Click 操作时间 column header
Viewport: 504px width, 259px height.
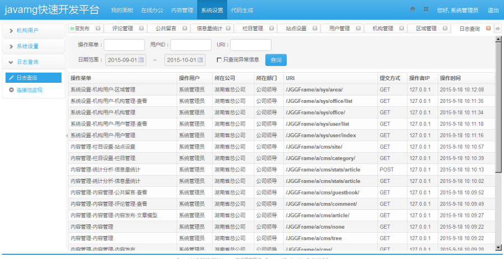466,78
